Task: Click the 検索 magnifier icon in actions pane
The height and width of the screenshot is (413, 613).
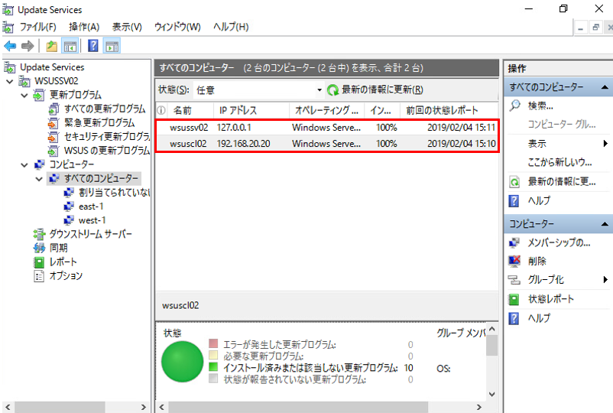Action: tap(515, 106)
